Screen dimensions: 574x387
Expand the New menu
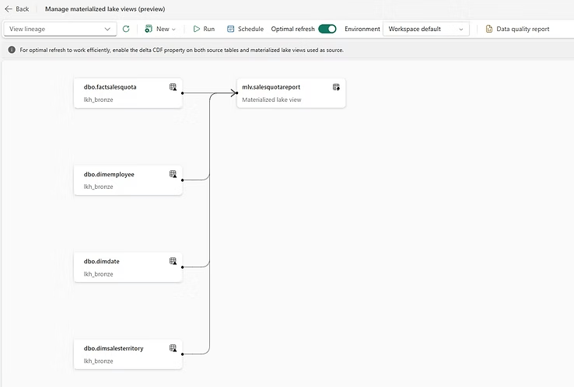(x=160, y=29)
